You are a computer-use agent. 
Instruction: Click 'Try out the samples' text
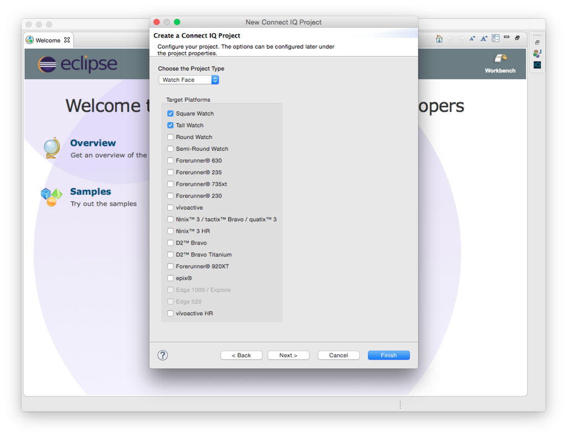tap(104, 204)
